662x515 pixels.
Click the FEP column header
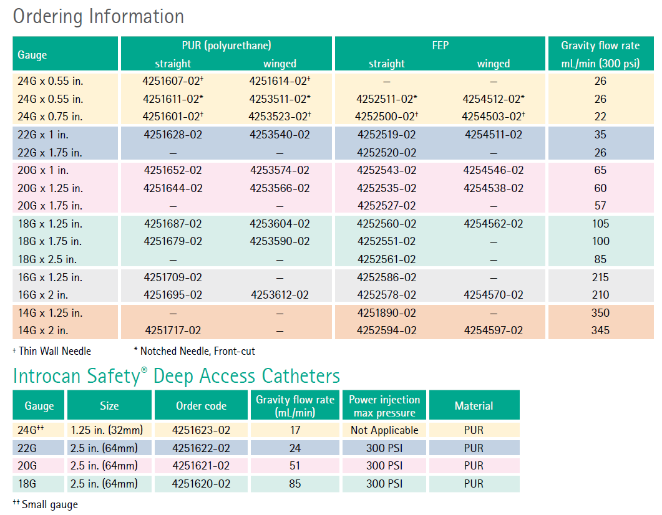coord(440,46)
